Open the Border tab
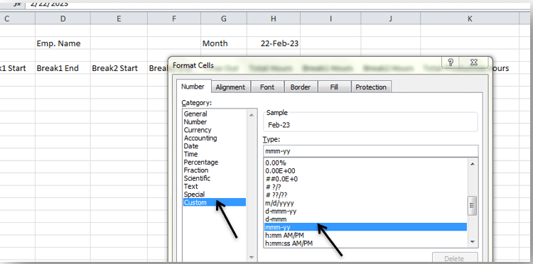Screen dimensions: 533x264 click(300, 87)
